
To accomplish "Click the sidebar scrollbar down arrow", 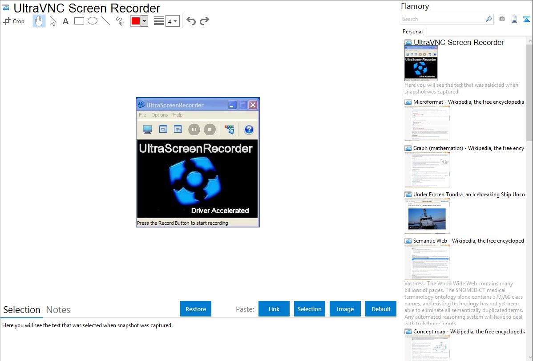I will point(530,357).
